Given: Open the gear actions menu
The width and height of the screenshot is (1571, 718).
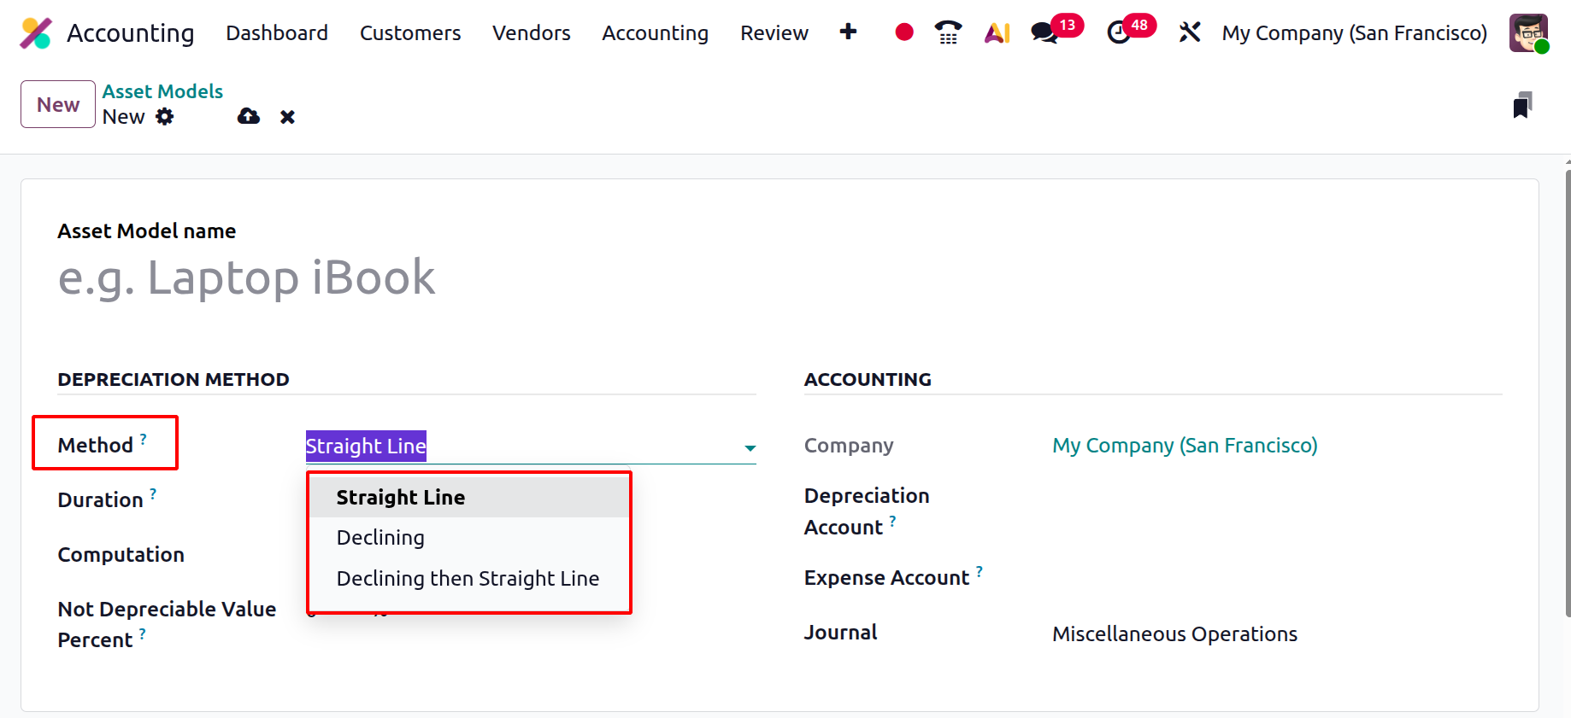Looking at the screenshot, I should pyautogui.click(x=165, y=117).
